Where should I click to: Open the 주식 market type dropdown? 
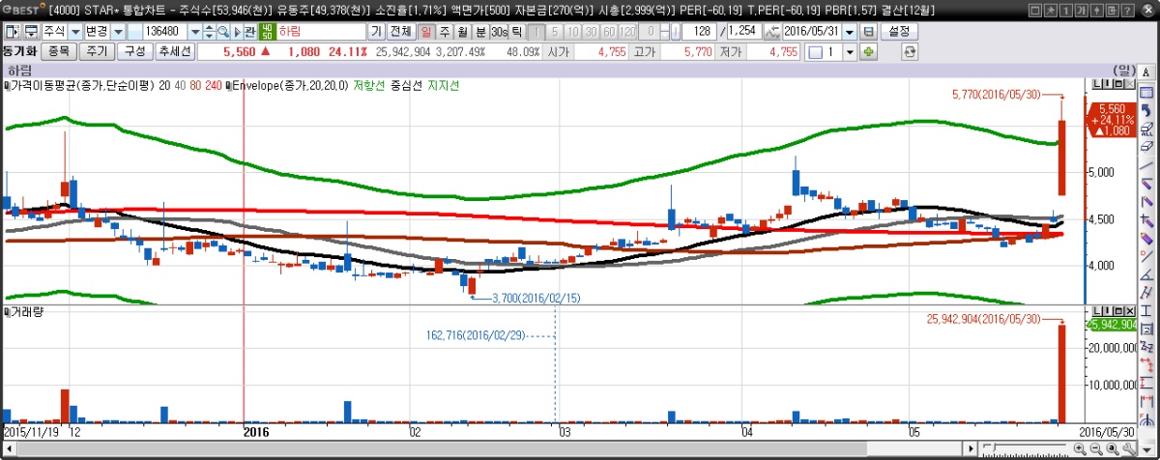point(75,31)
